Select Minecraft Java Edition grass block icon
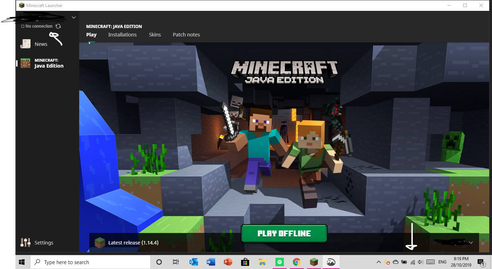 (x=25, y=63)
